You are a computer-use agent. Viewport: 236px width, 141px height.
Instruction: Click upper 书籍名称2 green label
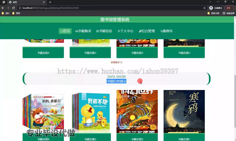pos(137,52)
